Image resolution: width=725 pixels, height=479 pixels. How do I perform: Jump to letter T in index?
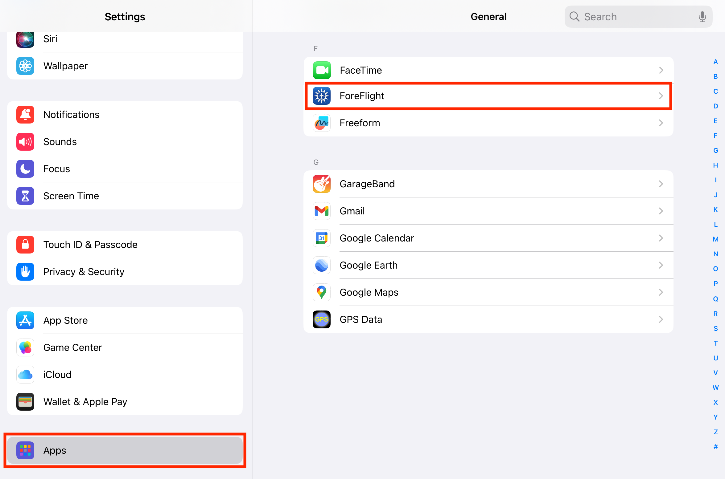pyautogui.click(x=715, y=343)
